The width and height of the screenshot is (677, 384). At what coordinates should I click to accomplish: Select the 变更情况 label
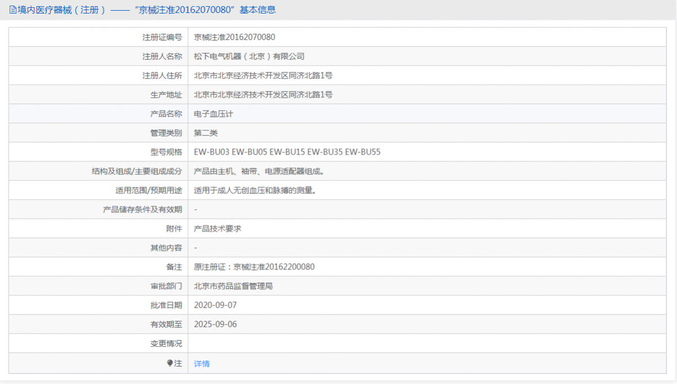(166, 344)
